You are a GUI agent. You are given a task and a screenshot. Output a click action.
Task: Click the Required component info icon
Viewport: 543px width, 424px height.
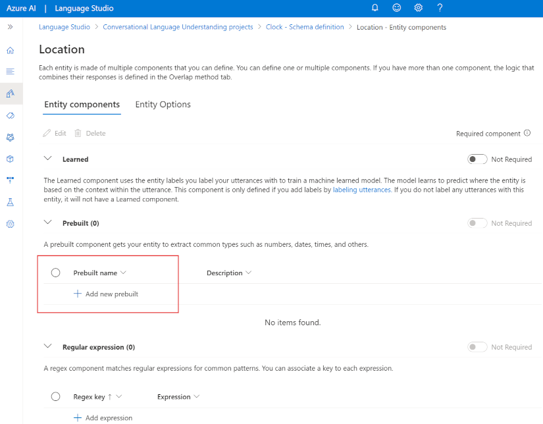pos(527,133)
